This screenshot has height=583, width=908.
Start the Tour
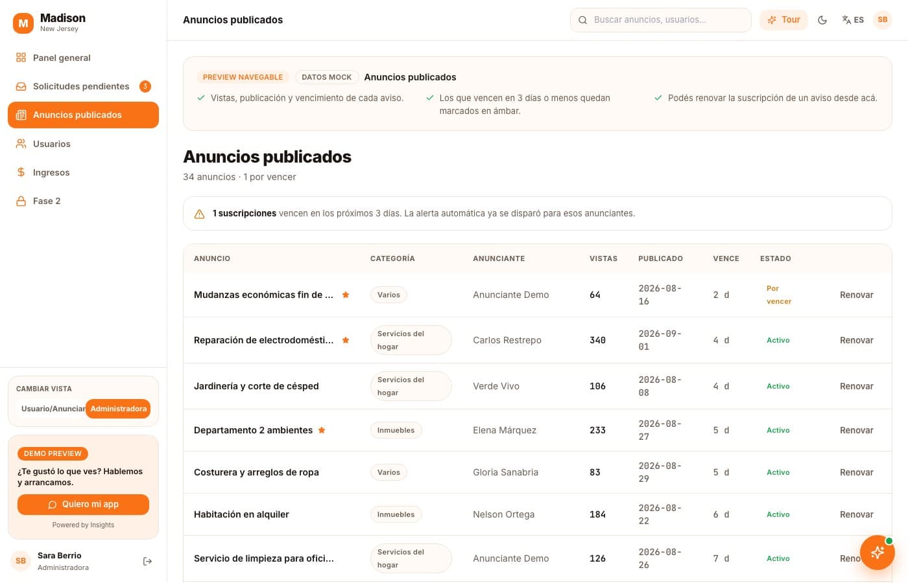coord(783,20)
